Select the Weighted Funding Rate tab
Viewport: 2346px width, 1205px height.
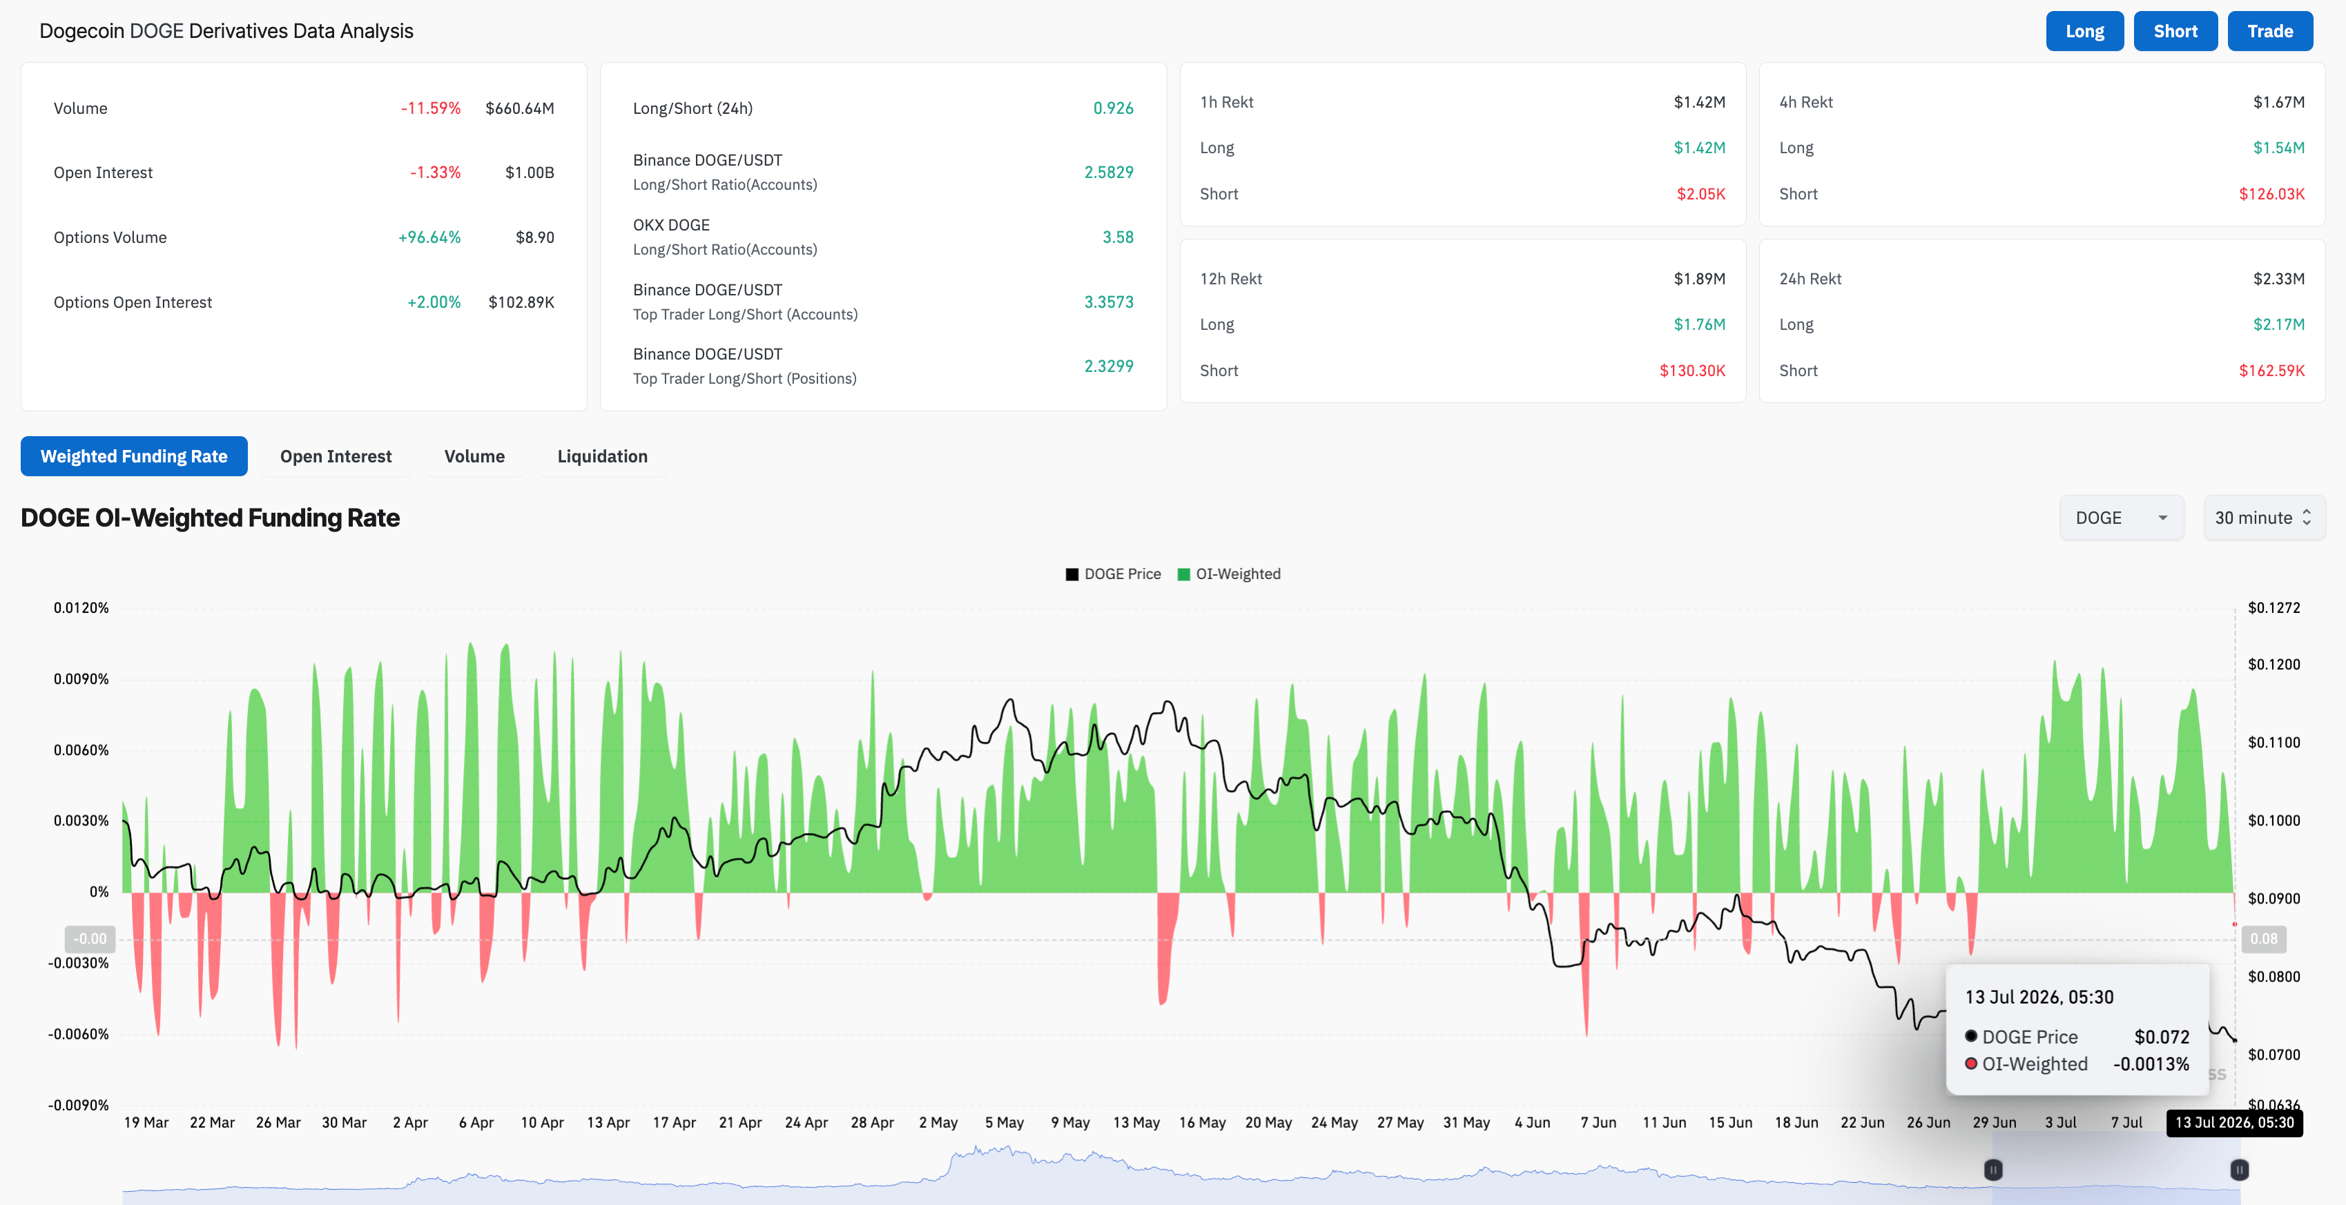(x=134, y=456)
